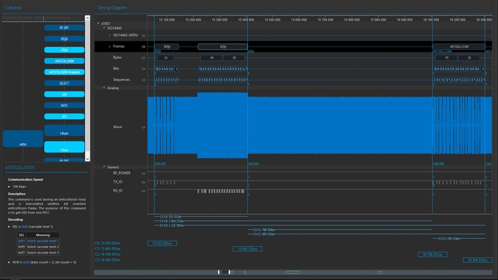This screenshot has height=280, width=498.
Task: Collapse the Analog section
Action: 104,88
